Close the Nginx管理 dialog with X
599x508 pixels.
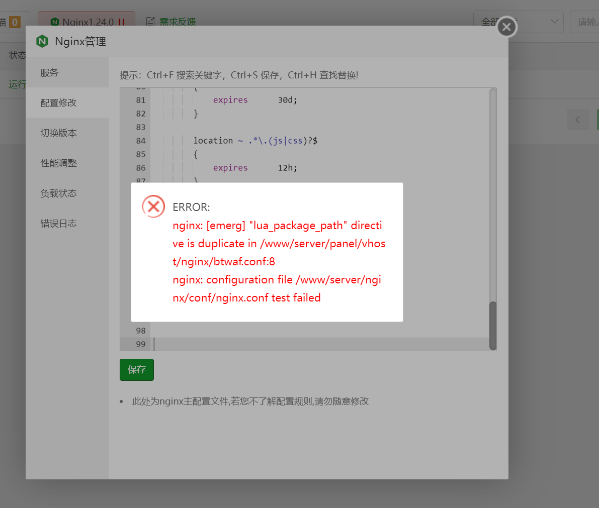[x=506, y=27]
